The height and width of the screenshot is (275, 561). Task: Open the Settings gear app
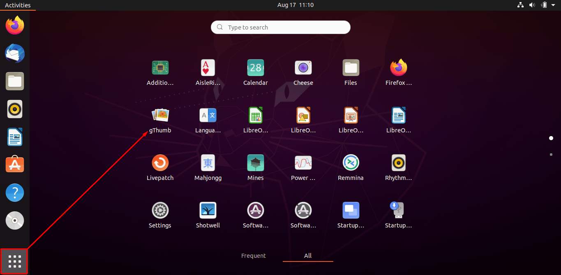[x=160, y=210]
